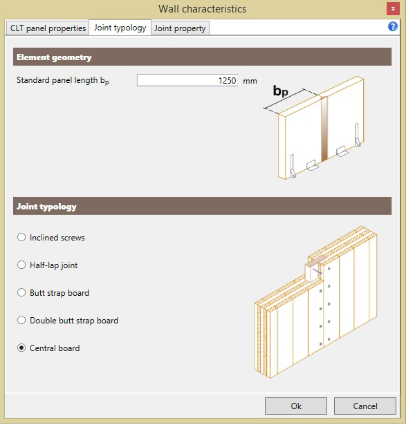Click the Element geometry section header

[203, 57]
